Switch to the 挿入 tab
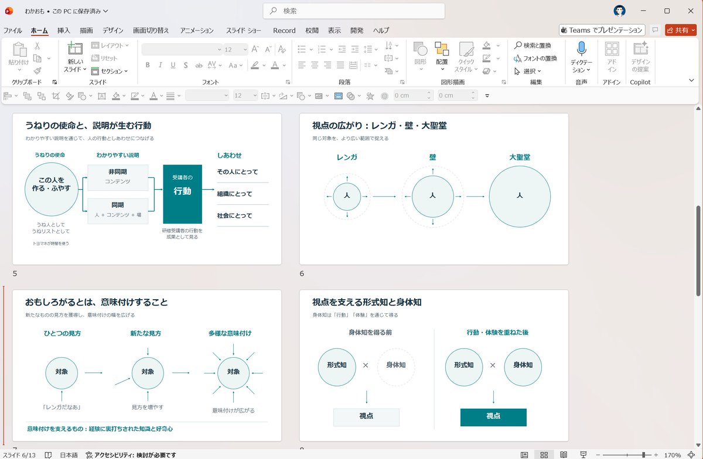Screen dimensions: 703x459 [x=64, y=30]
